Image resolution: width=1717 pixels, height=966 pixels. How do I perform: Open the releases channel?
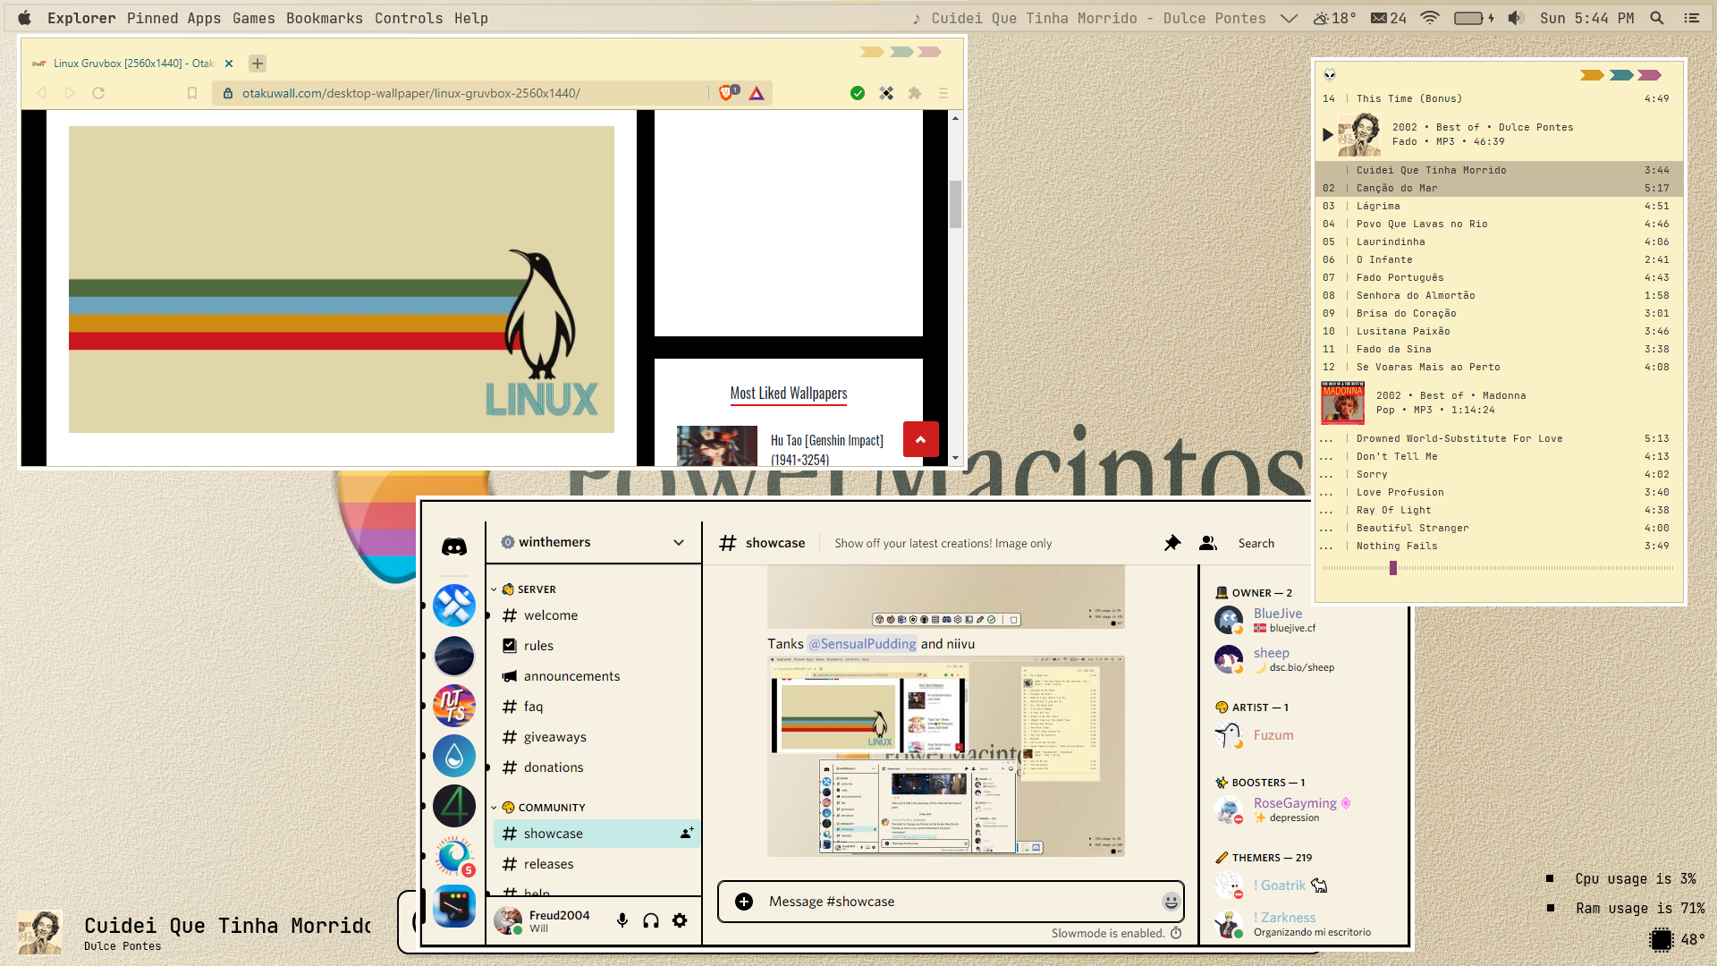(x=548, y=864)
